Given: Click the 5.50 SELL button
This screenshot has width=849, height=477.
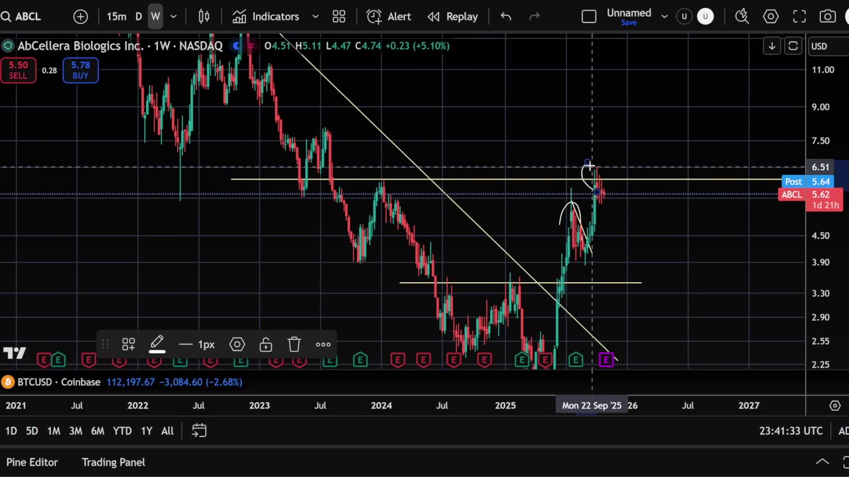Looking at the screenshot, I should click(18, 70).
